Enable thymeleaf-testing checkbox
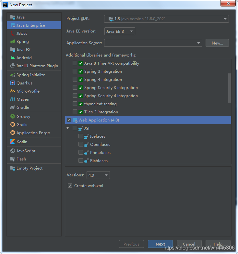The height and width of the screenshot is (254, 238). 75,104
